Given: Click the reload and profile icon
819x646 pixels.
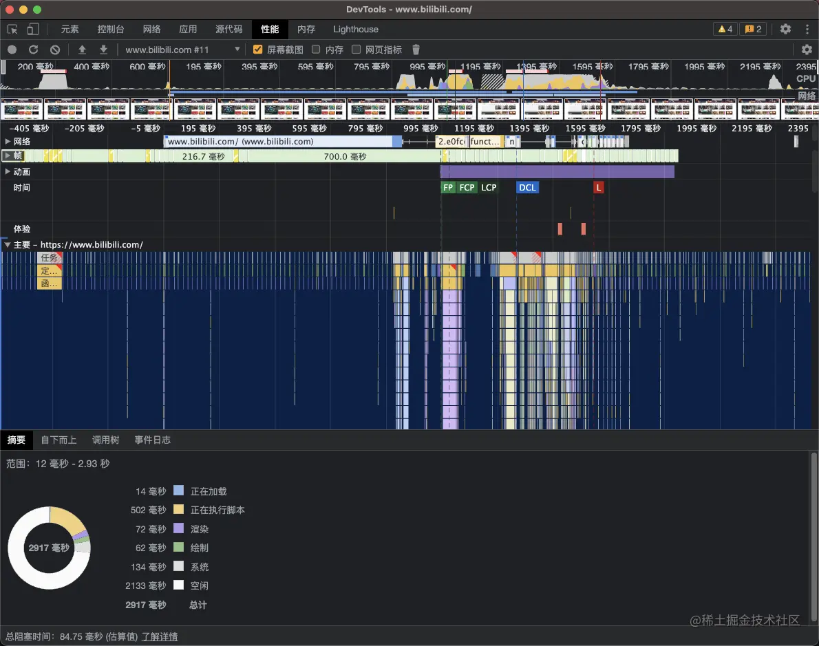Looking at the screenshot, I should click(34, 50).
